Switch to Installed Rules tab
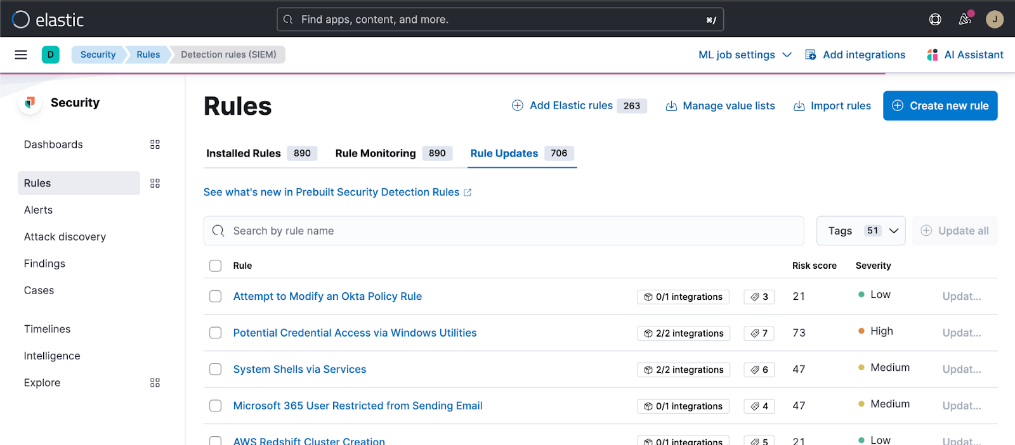 pos(261,153)
